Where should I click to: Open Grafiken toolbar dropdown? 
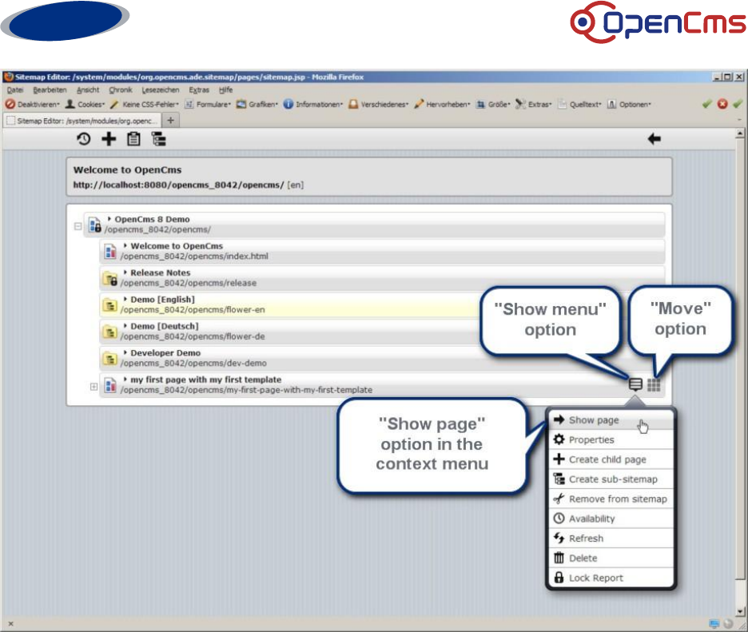coord(257,105)
